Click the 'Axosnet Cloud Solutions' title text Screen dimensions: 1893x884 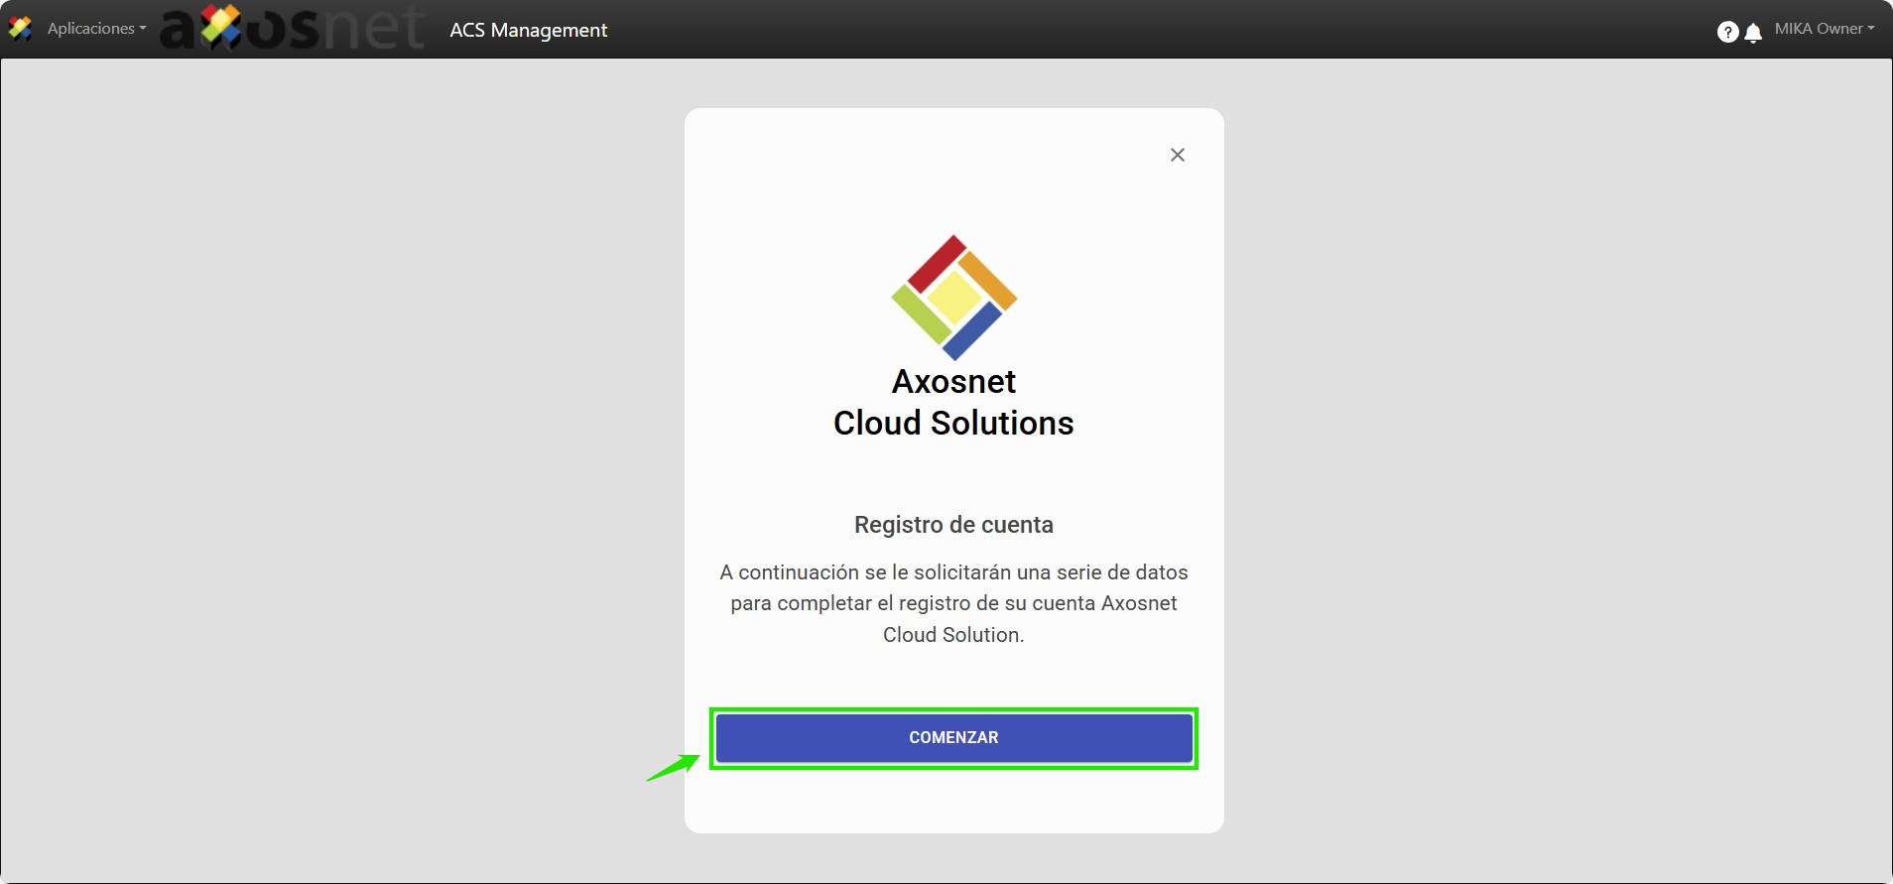(953, 402)
